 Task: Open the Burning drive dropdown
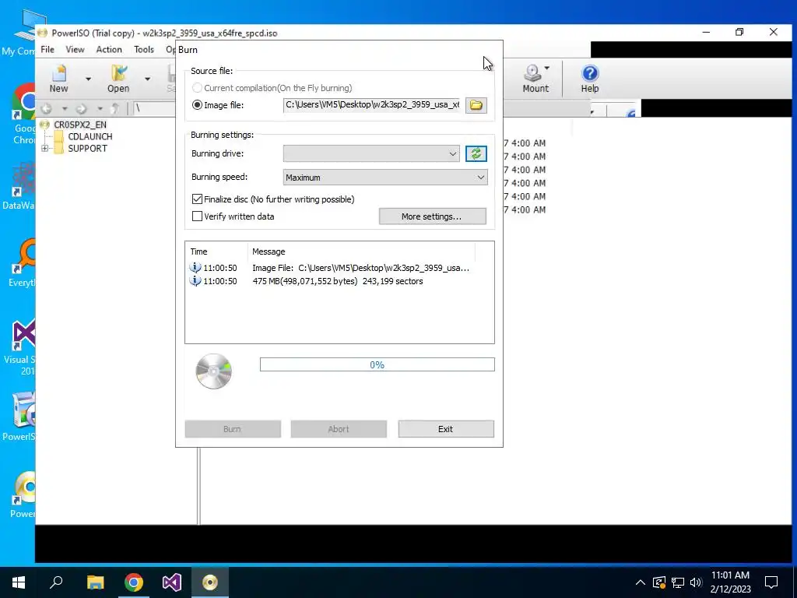[371, 153]
